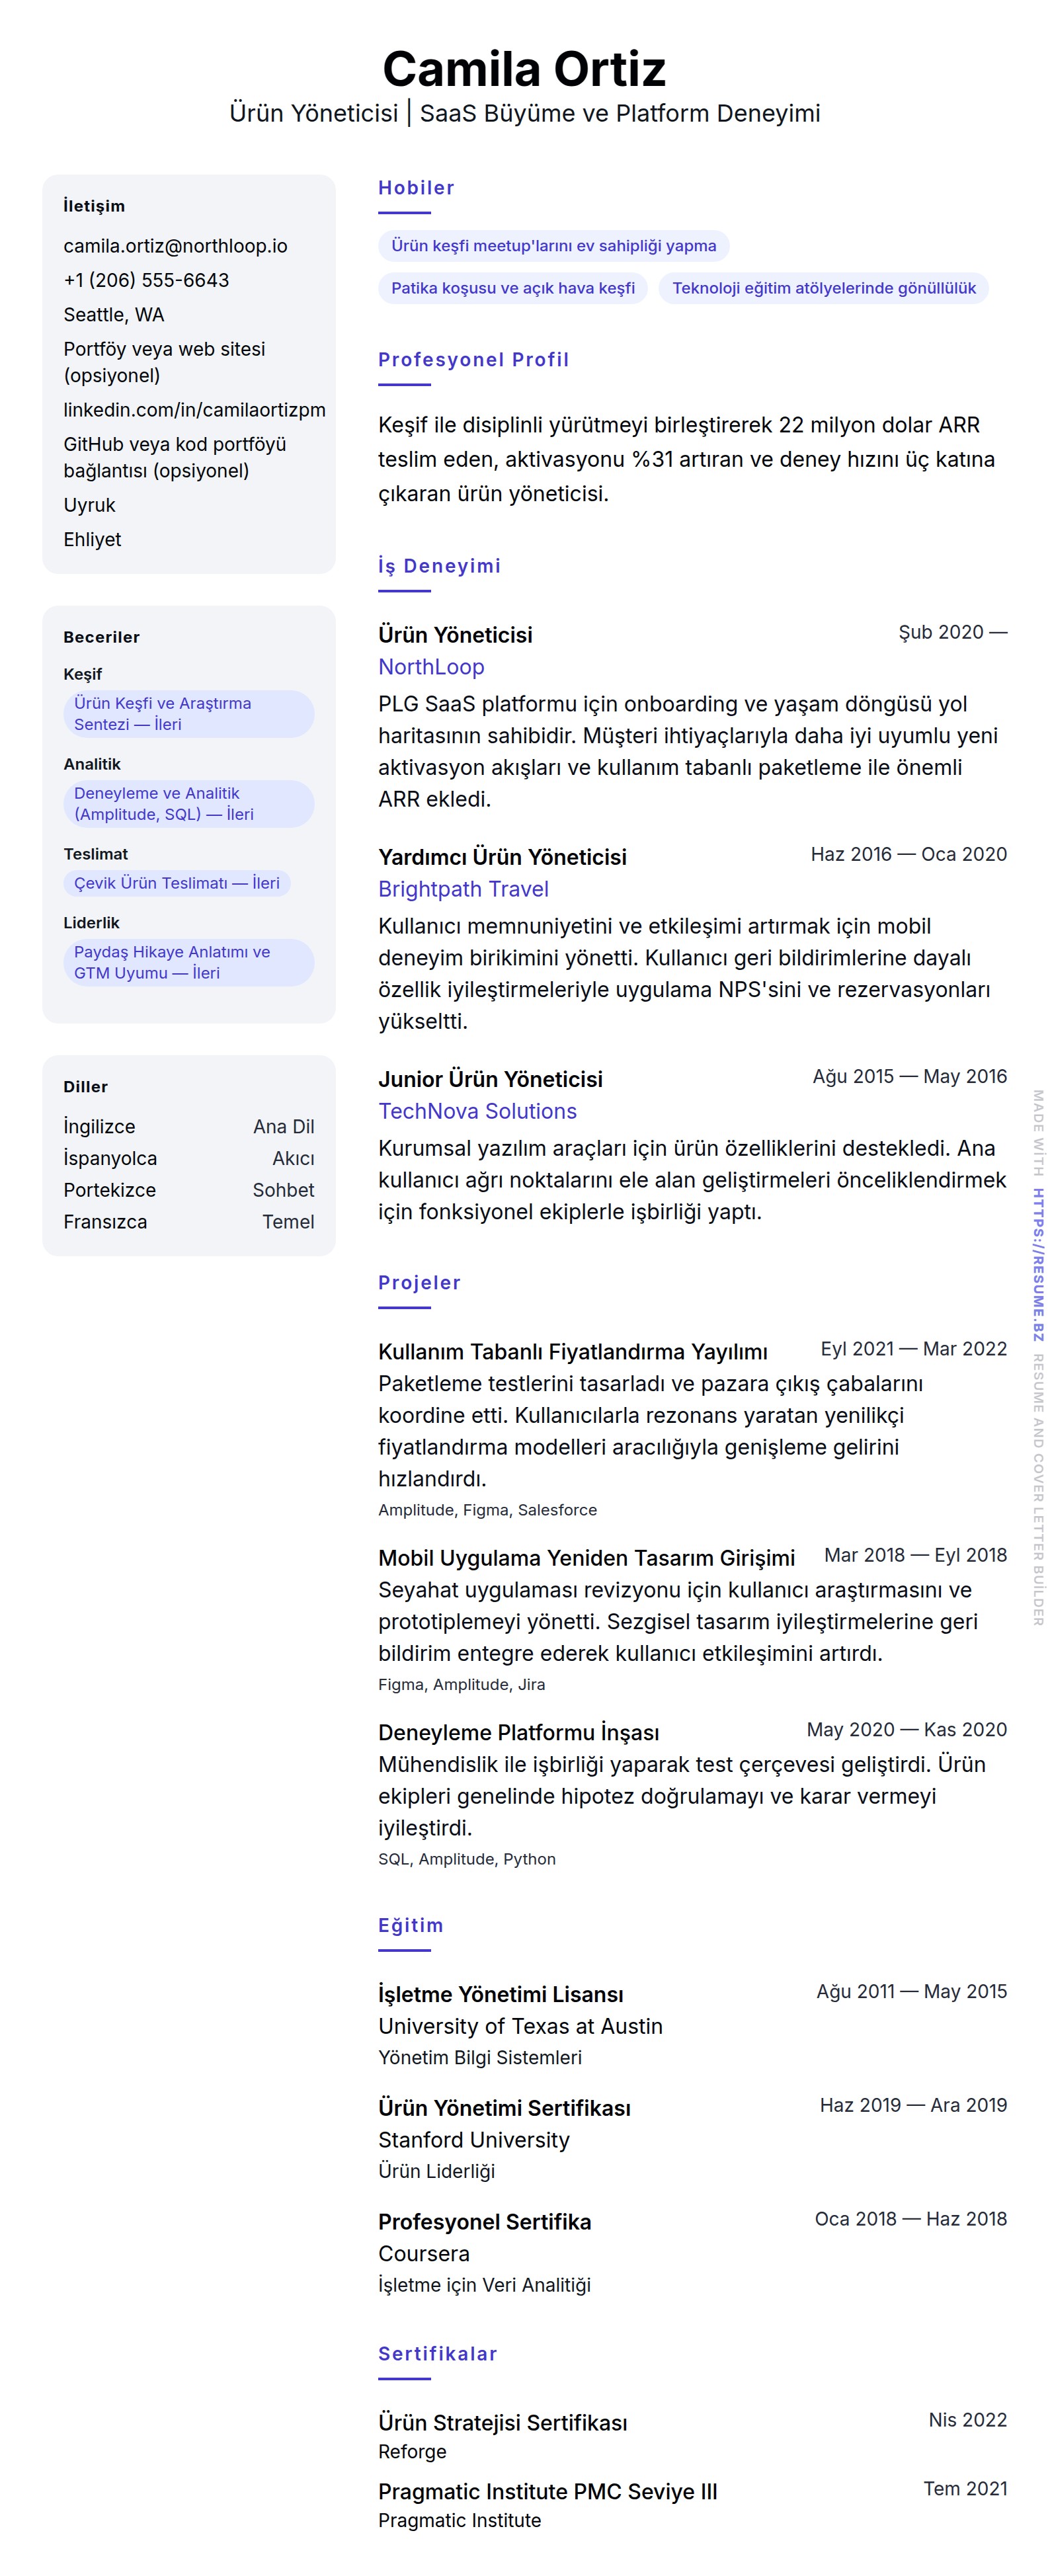
Task: Select the 'Deneyleme ve Analitik' skill pill
Action: pyautogui.click(x=188, y=804)
